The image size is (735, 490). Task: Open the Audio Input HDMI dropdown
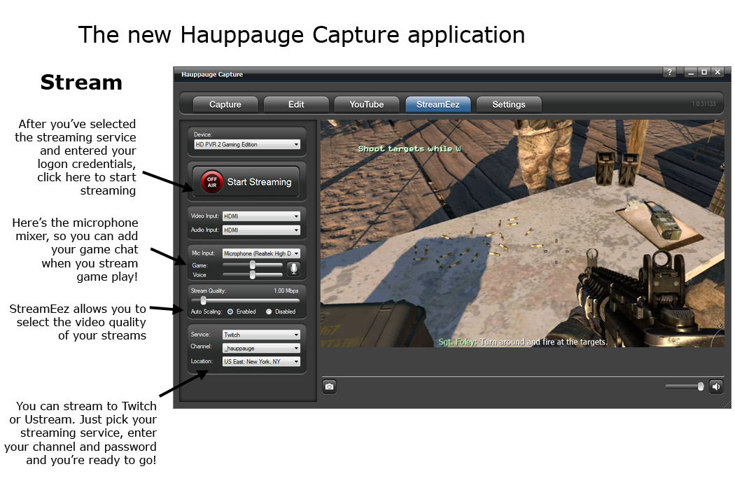pyautogui.click(x=261, y=230)
